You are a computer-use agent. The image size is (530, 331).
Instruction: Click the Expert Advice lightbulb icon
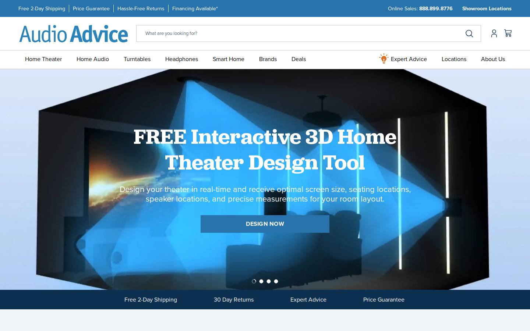point(384,58)
